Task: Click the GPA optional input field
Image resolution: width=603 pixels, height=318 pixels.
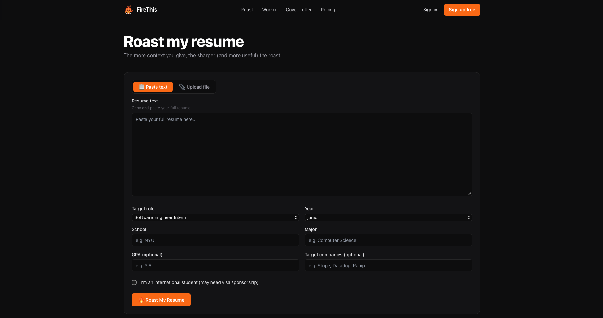Action: (215, 265)
